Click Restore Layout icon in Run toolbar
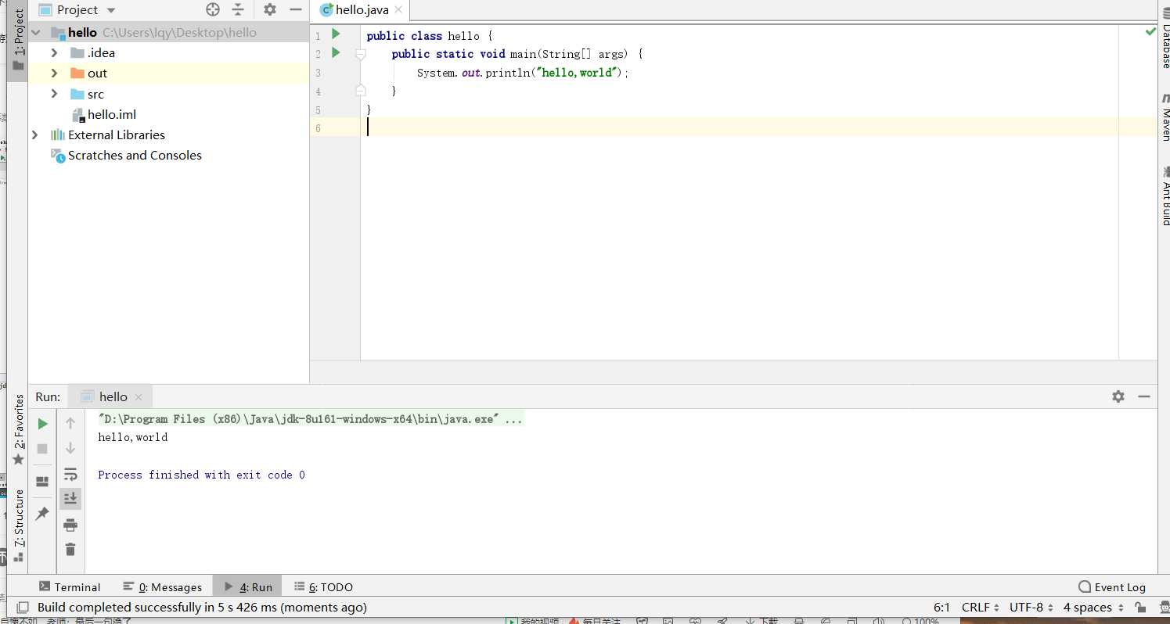The height and width of the screenshot is (624, 1170). pyautogui.click(x=43, y=482)
